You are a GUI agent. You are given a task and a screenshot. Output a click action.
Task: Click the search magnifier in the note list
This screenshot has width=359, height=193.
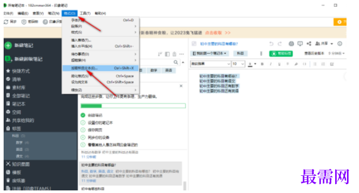176,62
